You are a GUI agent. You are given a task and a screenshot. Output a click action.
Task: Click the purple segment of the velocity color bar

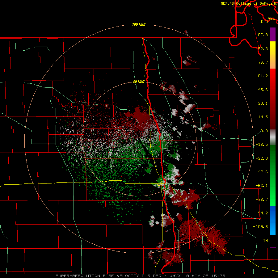273,35
